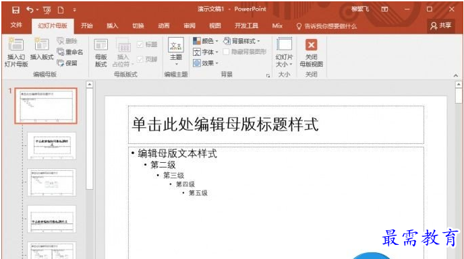Screen dimensions: 464x259
Task: Switch to the 动画 tab
Action: tap(164, 26)
